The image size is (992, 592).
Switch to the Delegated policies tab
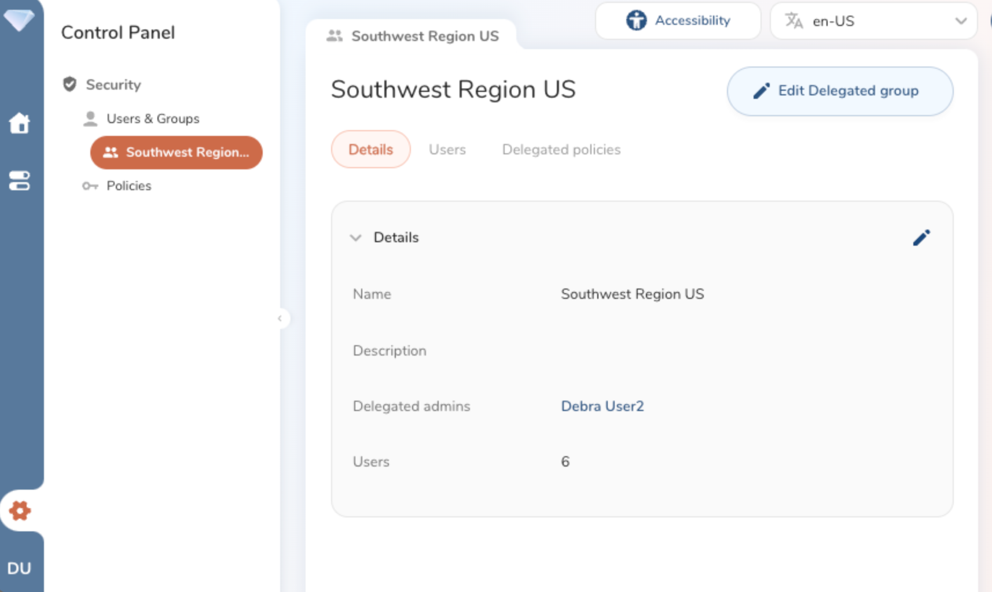(561, 150)
